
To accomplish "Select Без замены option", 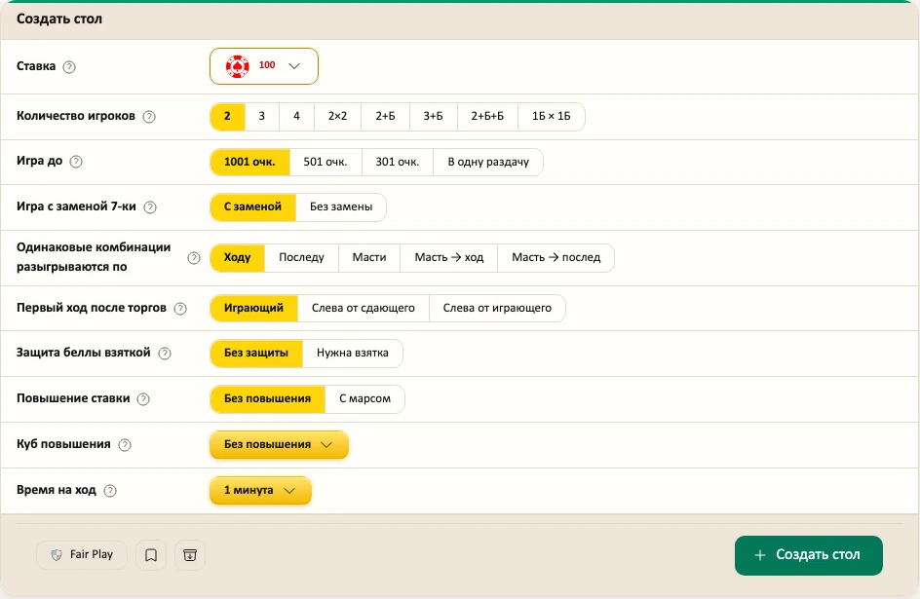I will (x=341, y=206).
